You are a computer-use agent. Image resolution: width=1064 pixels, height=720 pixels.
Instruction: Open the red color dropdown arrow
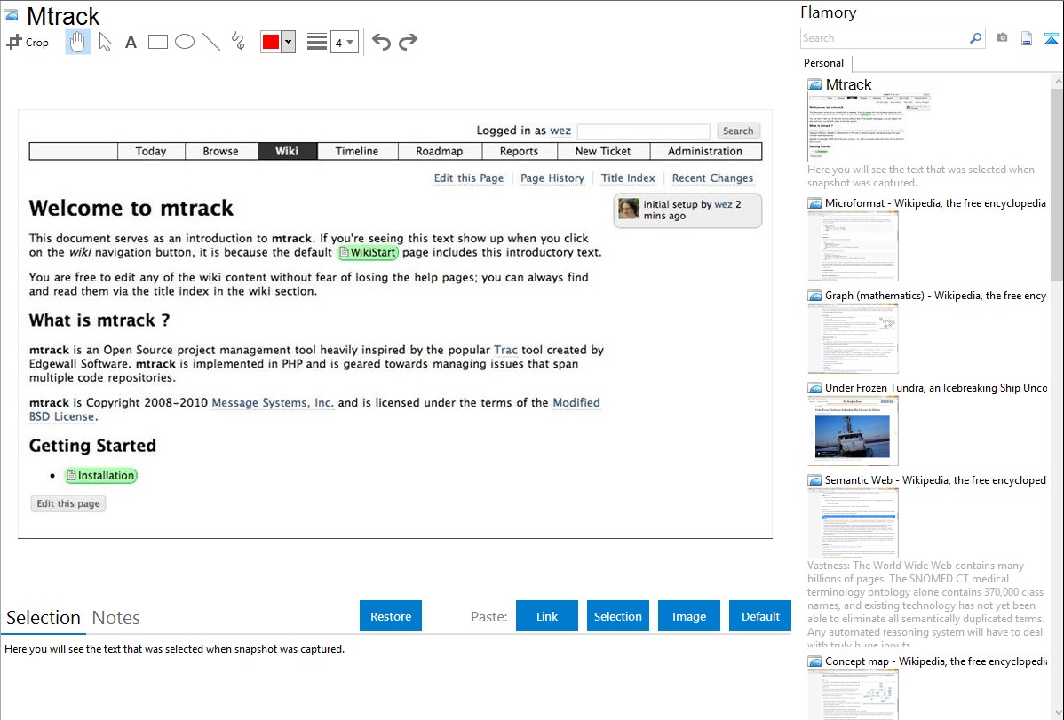tap(289, 42)
